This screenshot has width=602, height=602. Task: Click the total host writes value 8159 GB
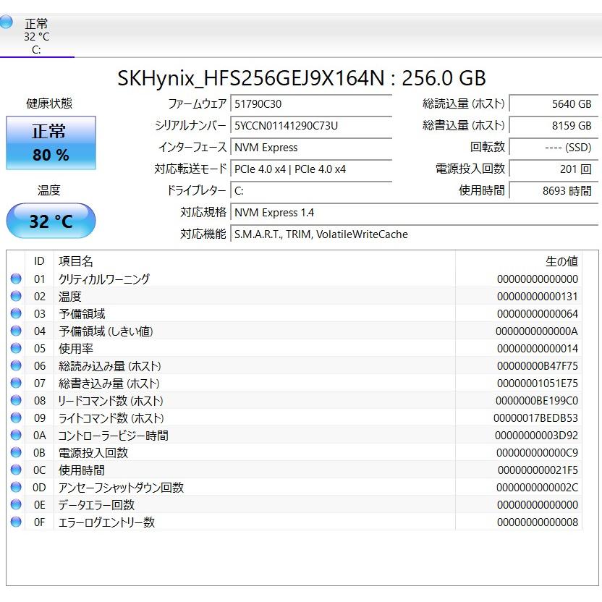(554, 126)
